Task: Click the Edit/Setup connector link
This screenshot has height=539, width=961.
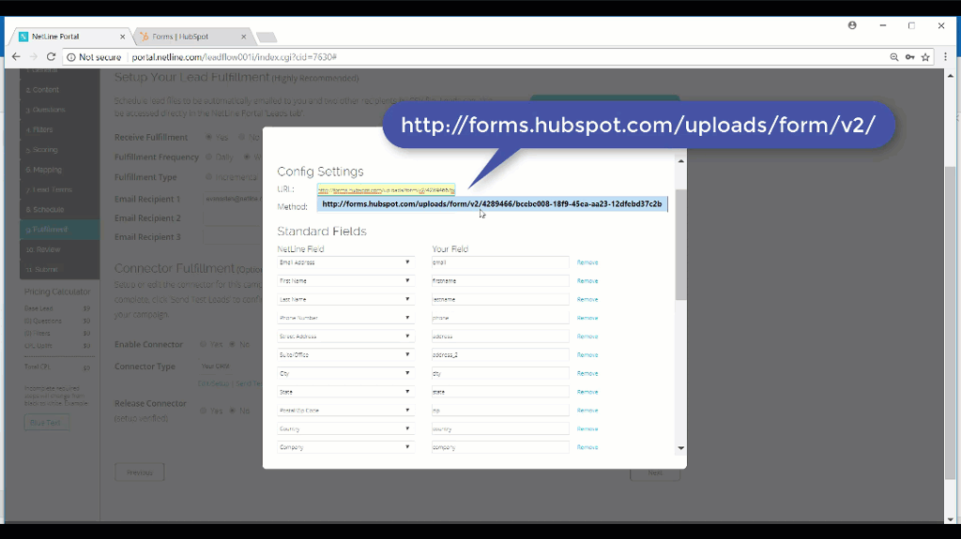Action: click(x=213, y=383)
